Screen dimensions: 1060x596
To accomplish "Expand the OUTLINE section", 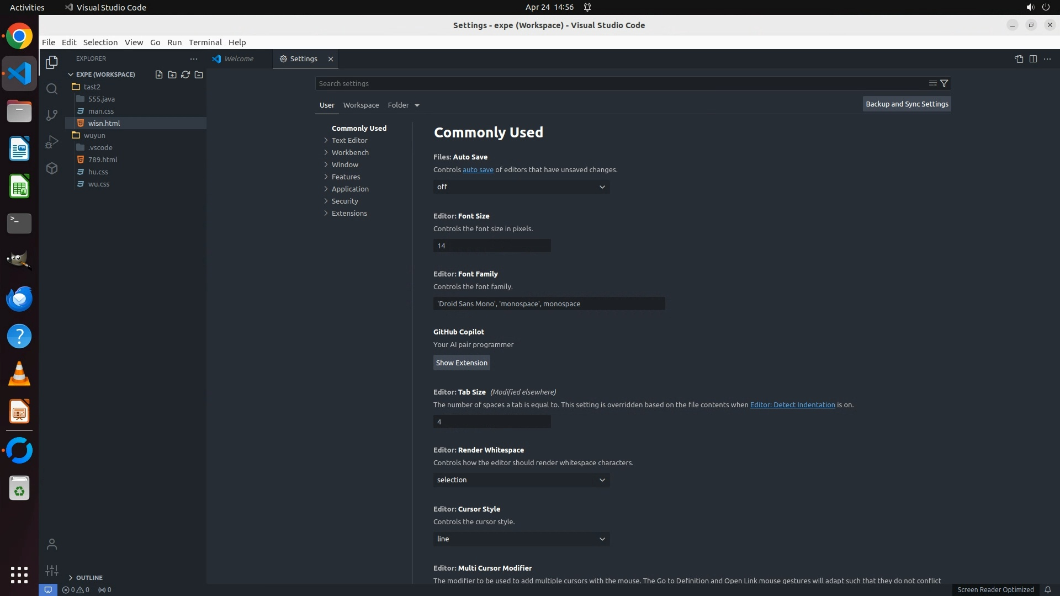I will (x=89, y=578).
